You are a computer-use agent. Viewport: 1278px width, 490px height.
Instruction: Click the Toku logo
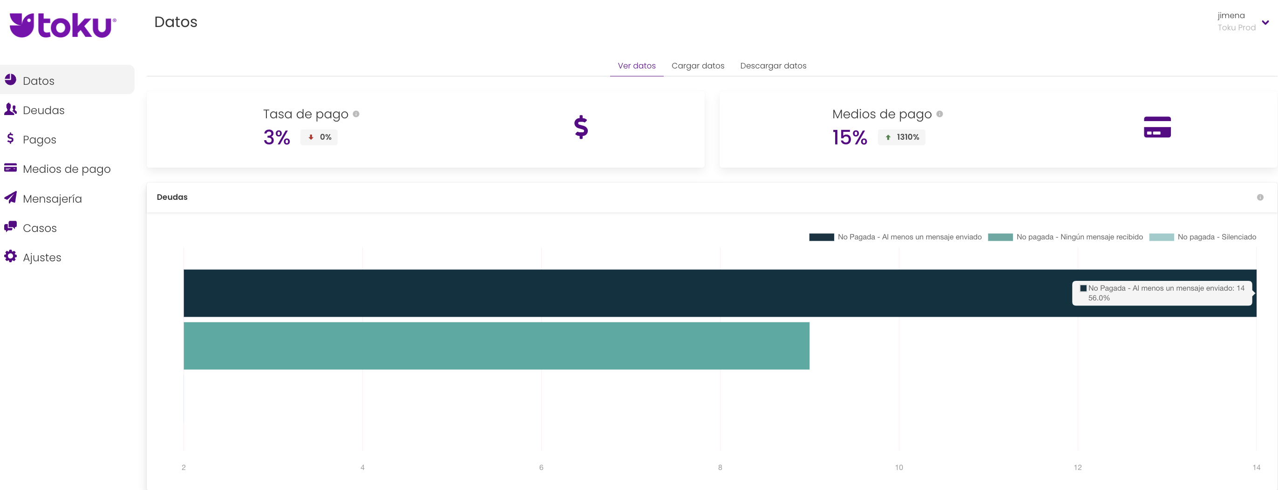click(x=63, y=25)
